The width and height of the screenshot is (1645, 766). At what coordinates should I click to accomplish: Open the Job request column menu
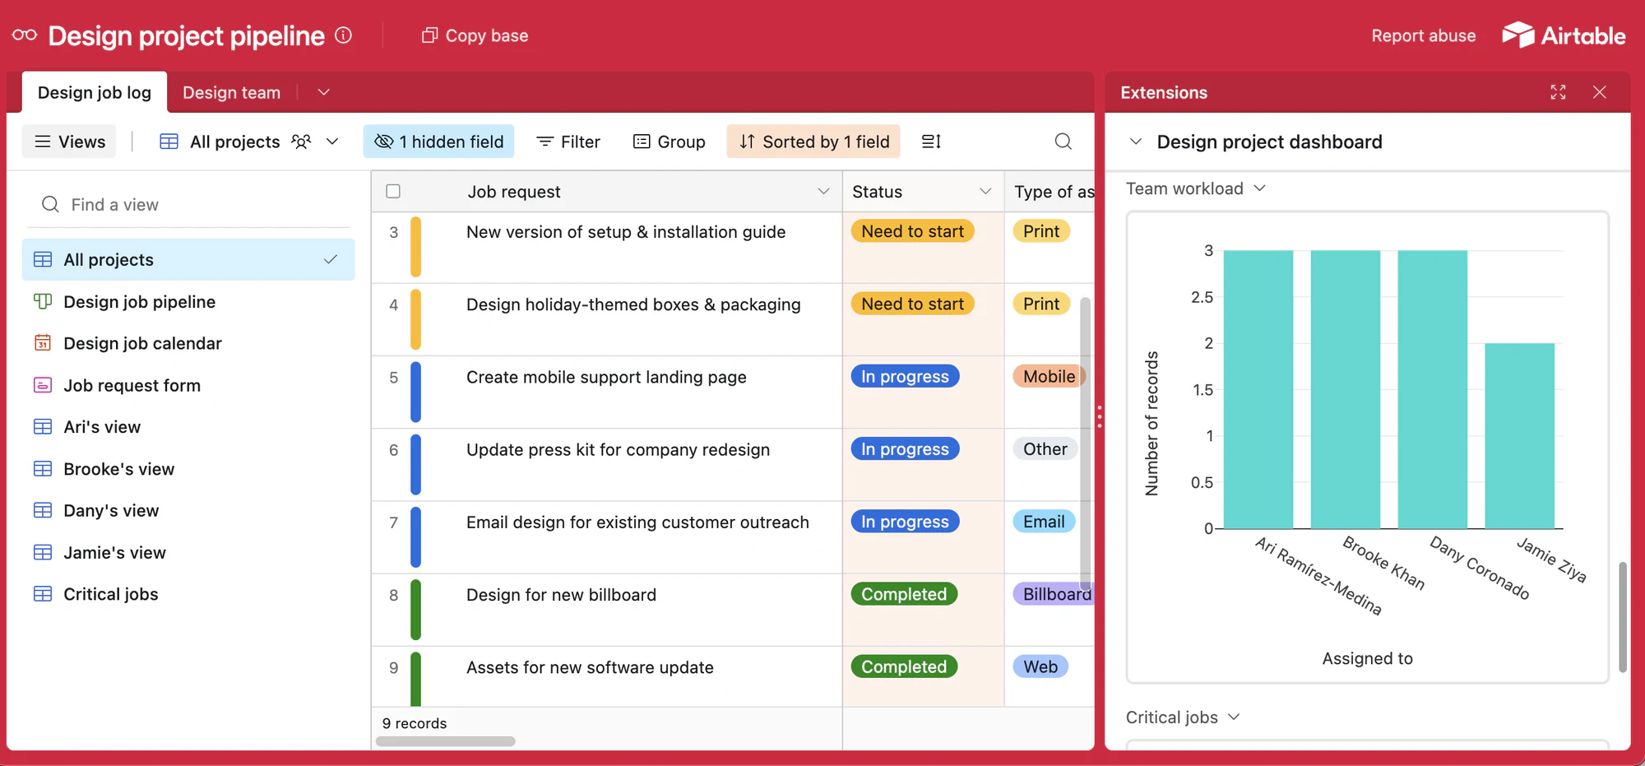[x=823, y=192]
